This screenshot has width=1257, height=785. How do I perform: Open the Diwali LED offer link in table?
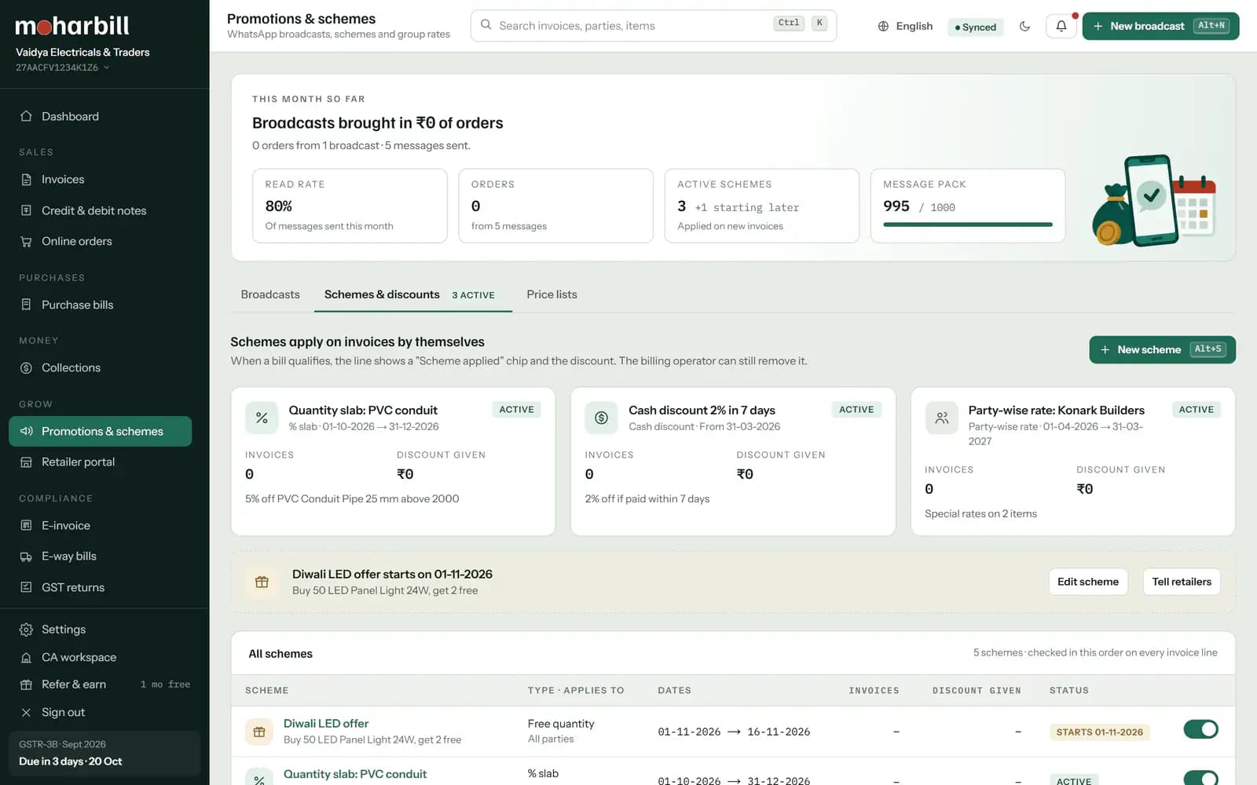(x=326, y=723)
